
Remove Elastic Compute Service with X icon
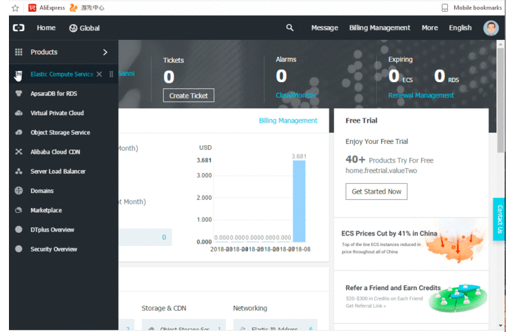(99, 74)
